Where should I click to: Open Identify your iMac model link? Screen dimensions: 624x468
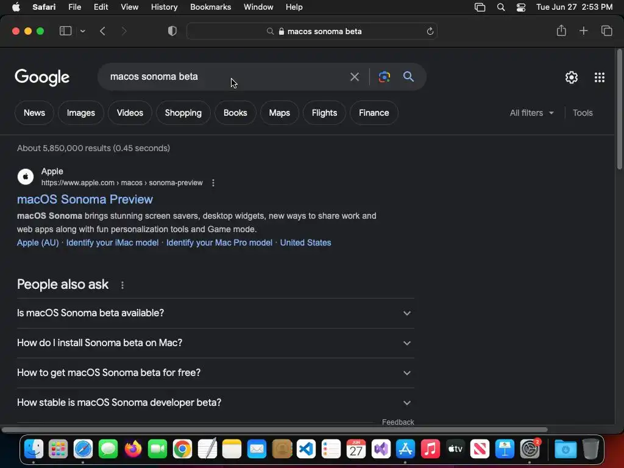[x=112, y=243]
